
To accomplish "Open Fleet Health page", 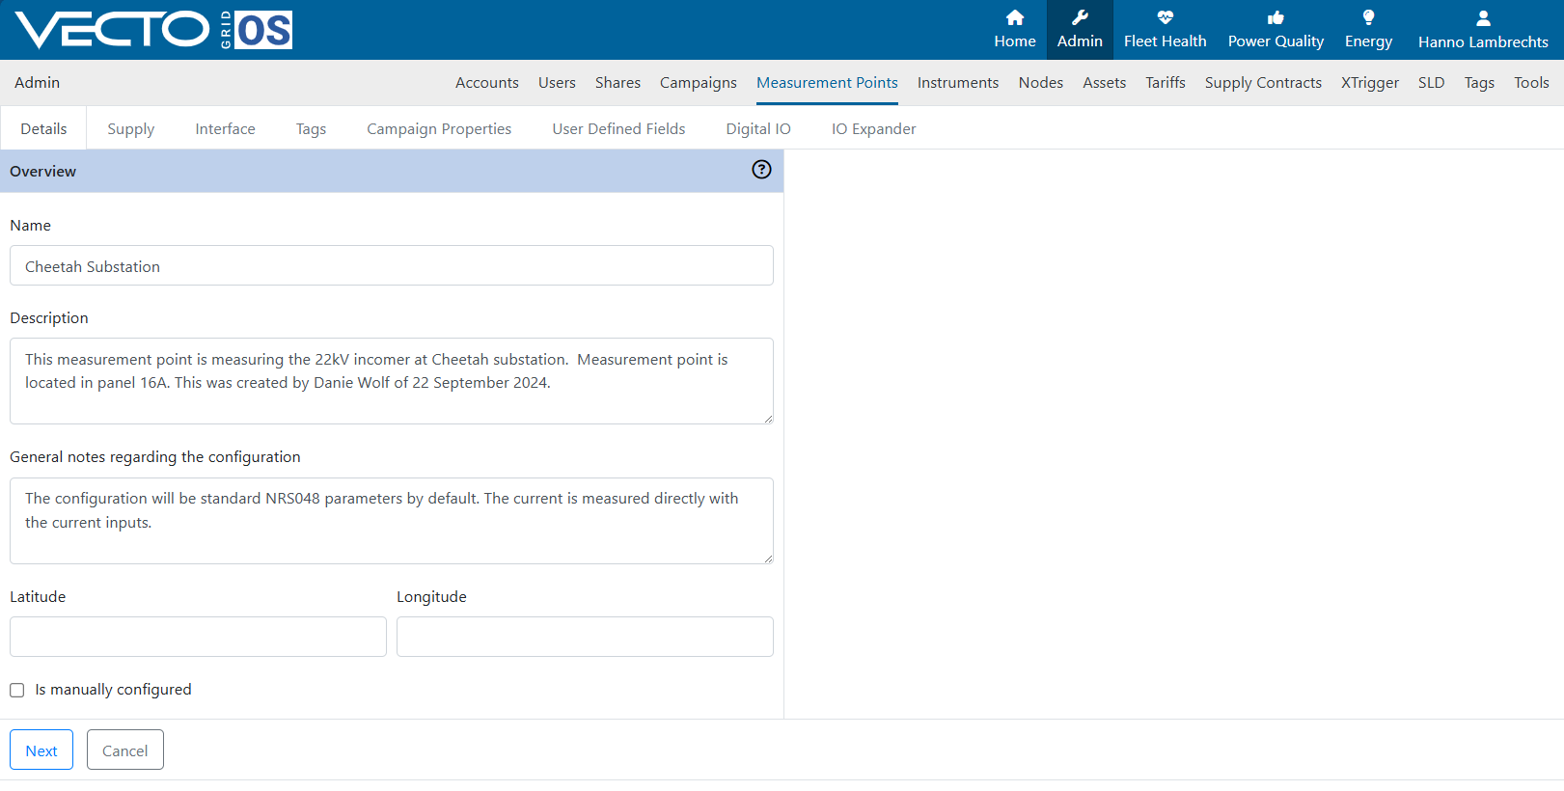I will coord(1165,30).
